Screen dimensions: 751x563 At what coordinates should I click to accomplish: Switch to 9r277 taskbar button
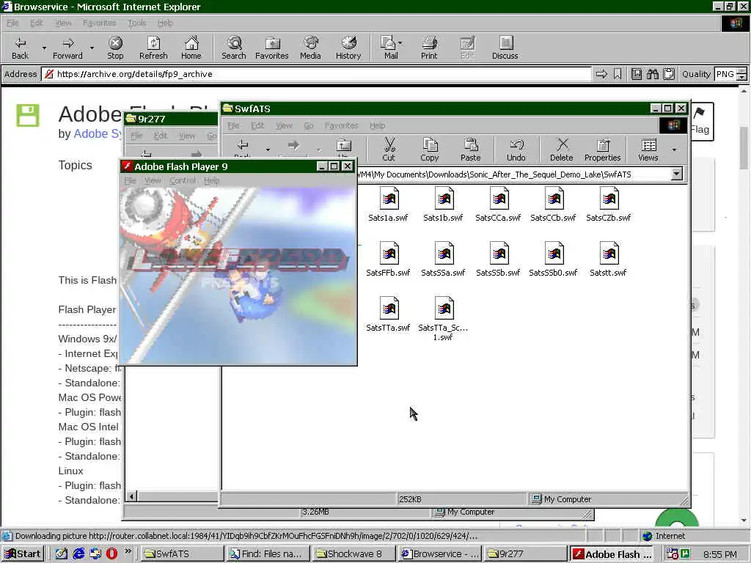click(525, 554)
